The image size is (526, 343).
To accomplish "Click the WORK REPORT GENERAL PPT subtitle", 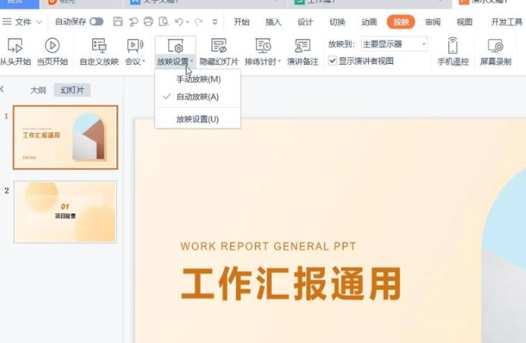I will tap(268, 246).
